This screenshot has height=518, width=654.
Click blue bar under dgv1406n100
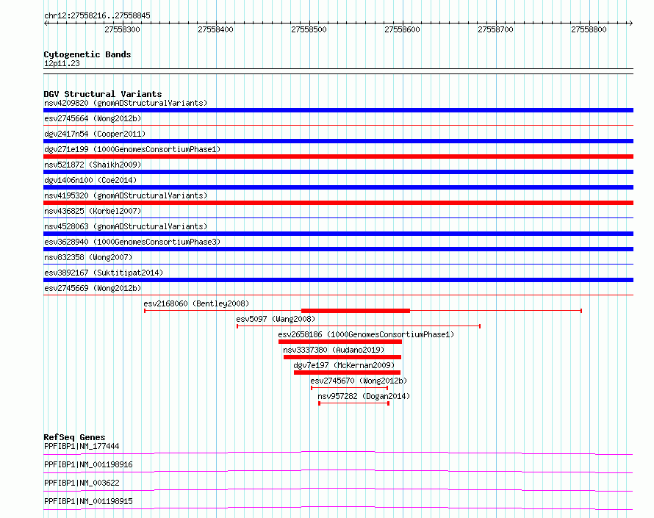(x=338, y=187)
